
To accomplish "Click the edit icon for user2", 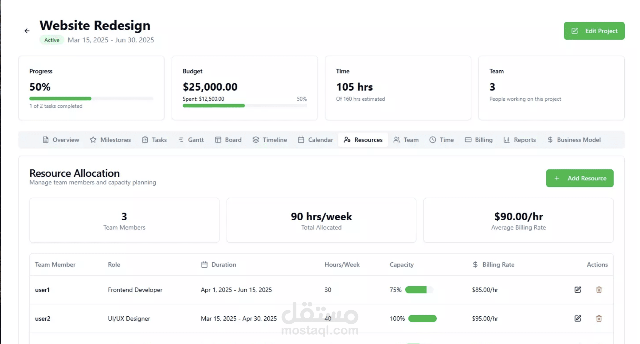I will [x=577, y=318].
